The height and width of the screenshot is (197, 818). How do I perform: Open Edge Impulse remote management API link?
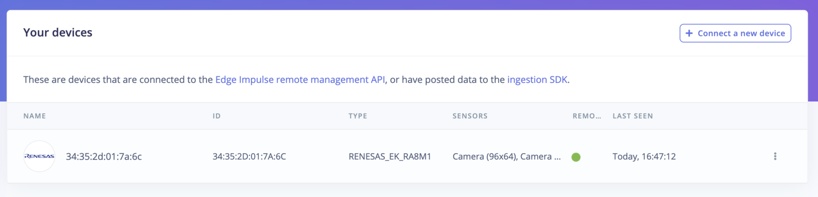click(x=300, y=79)
